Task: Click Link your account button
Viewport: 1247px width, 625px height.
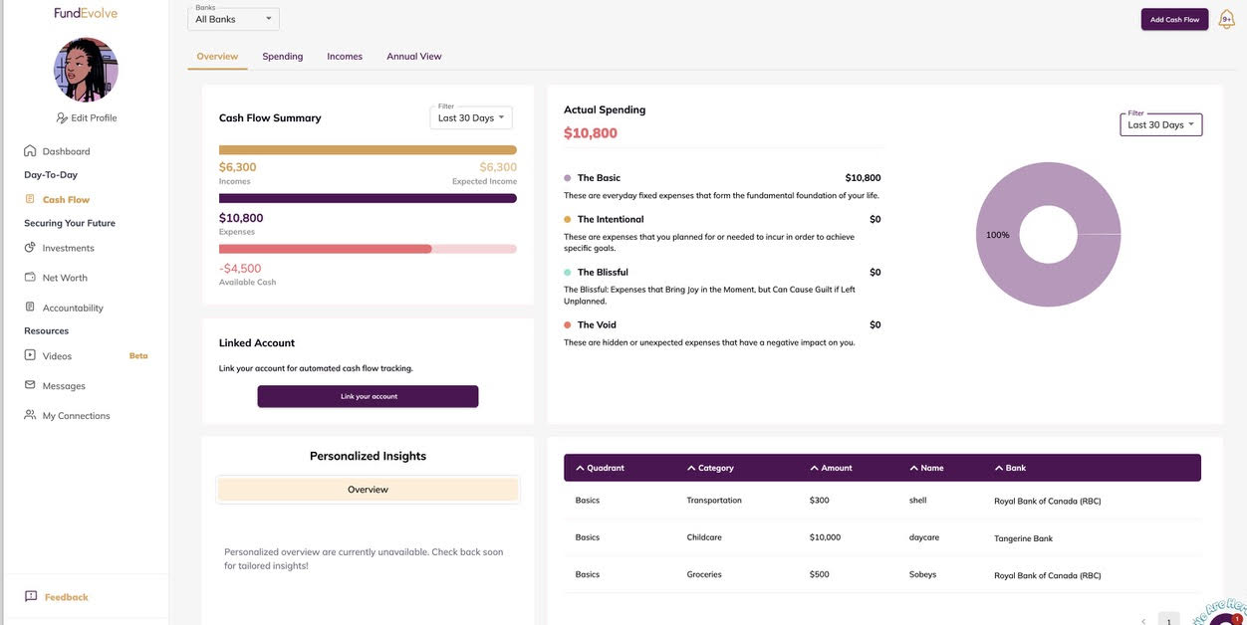Action: click(x=368, y=396)
